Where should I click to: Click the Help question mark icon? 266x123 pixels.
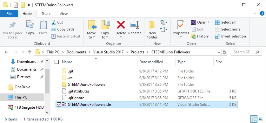tap(262, 14)
